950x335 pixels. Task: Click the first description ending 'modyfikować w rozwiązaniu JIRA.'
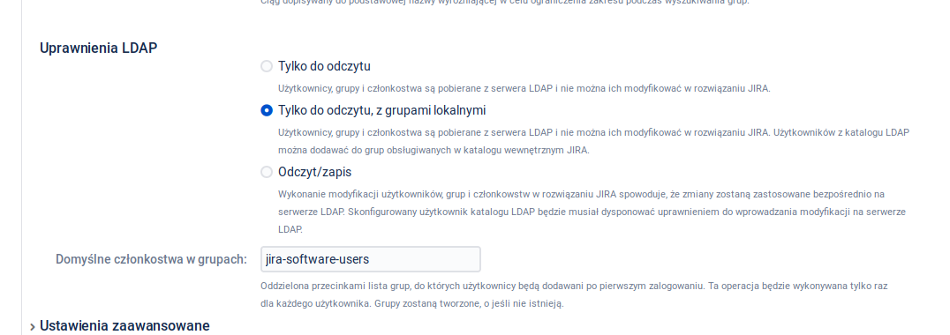(x=524, y=88)
